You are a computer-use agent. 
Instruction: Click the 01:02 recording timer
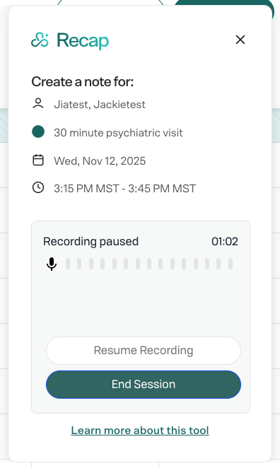[x=225, y=242]
